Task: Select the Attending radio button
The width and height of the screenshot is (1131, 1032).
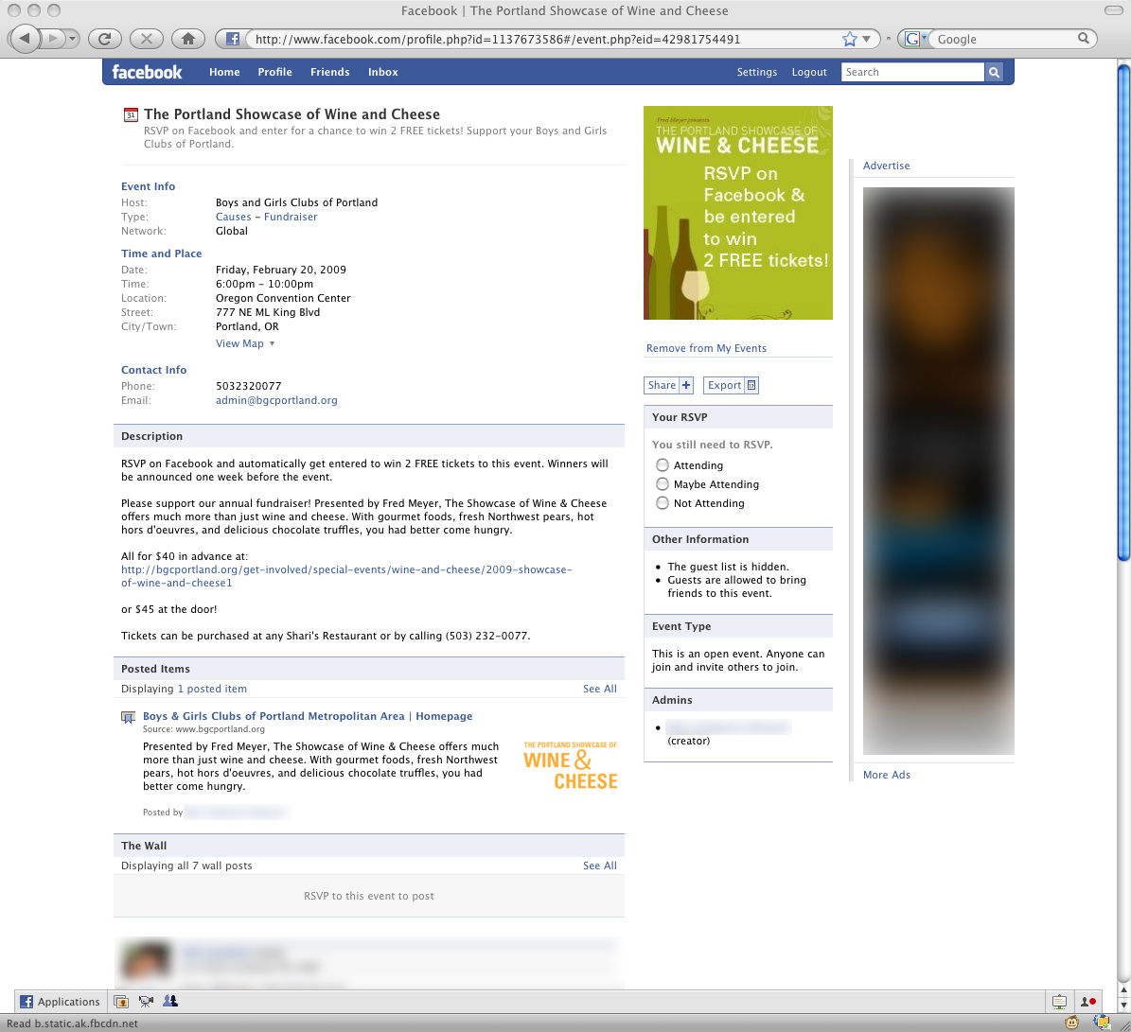Action: [x=663, y=464]
